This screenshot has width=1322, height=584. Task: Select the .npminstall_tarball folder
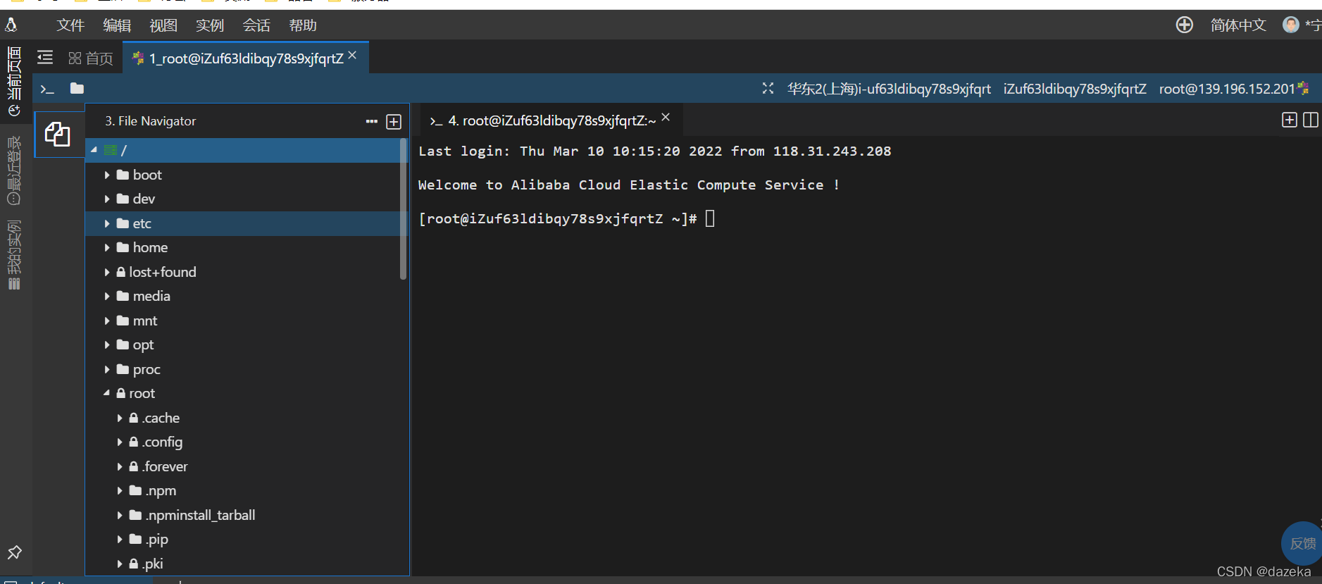pos(247,515)
